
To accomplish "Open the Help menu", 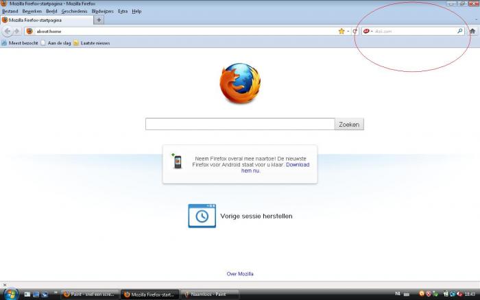I will [x=136, y=12].
